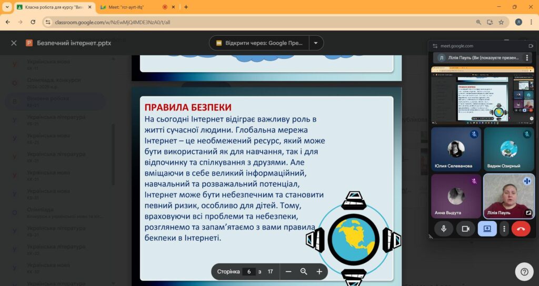Turn off the camera in Meet

point(465,229)
